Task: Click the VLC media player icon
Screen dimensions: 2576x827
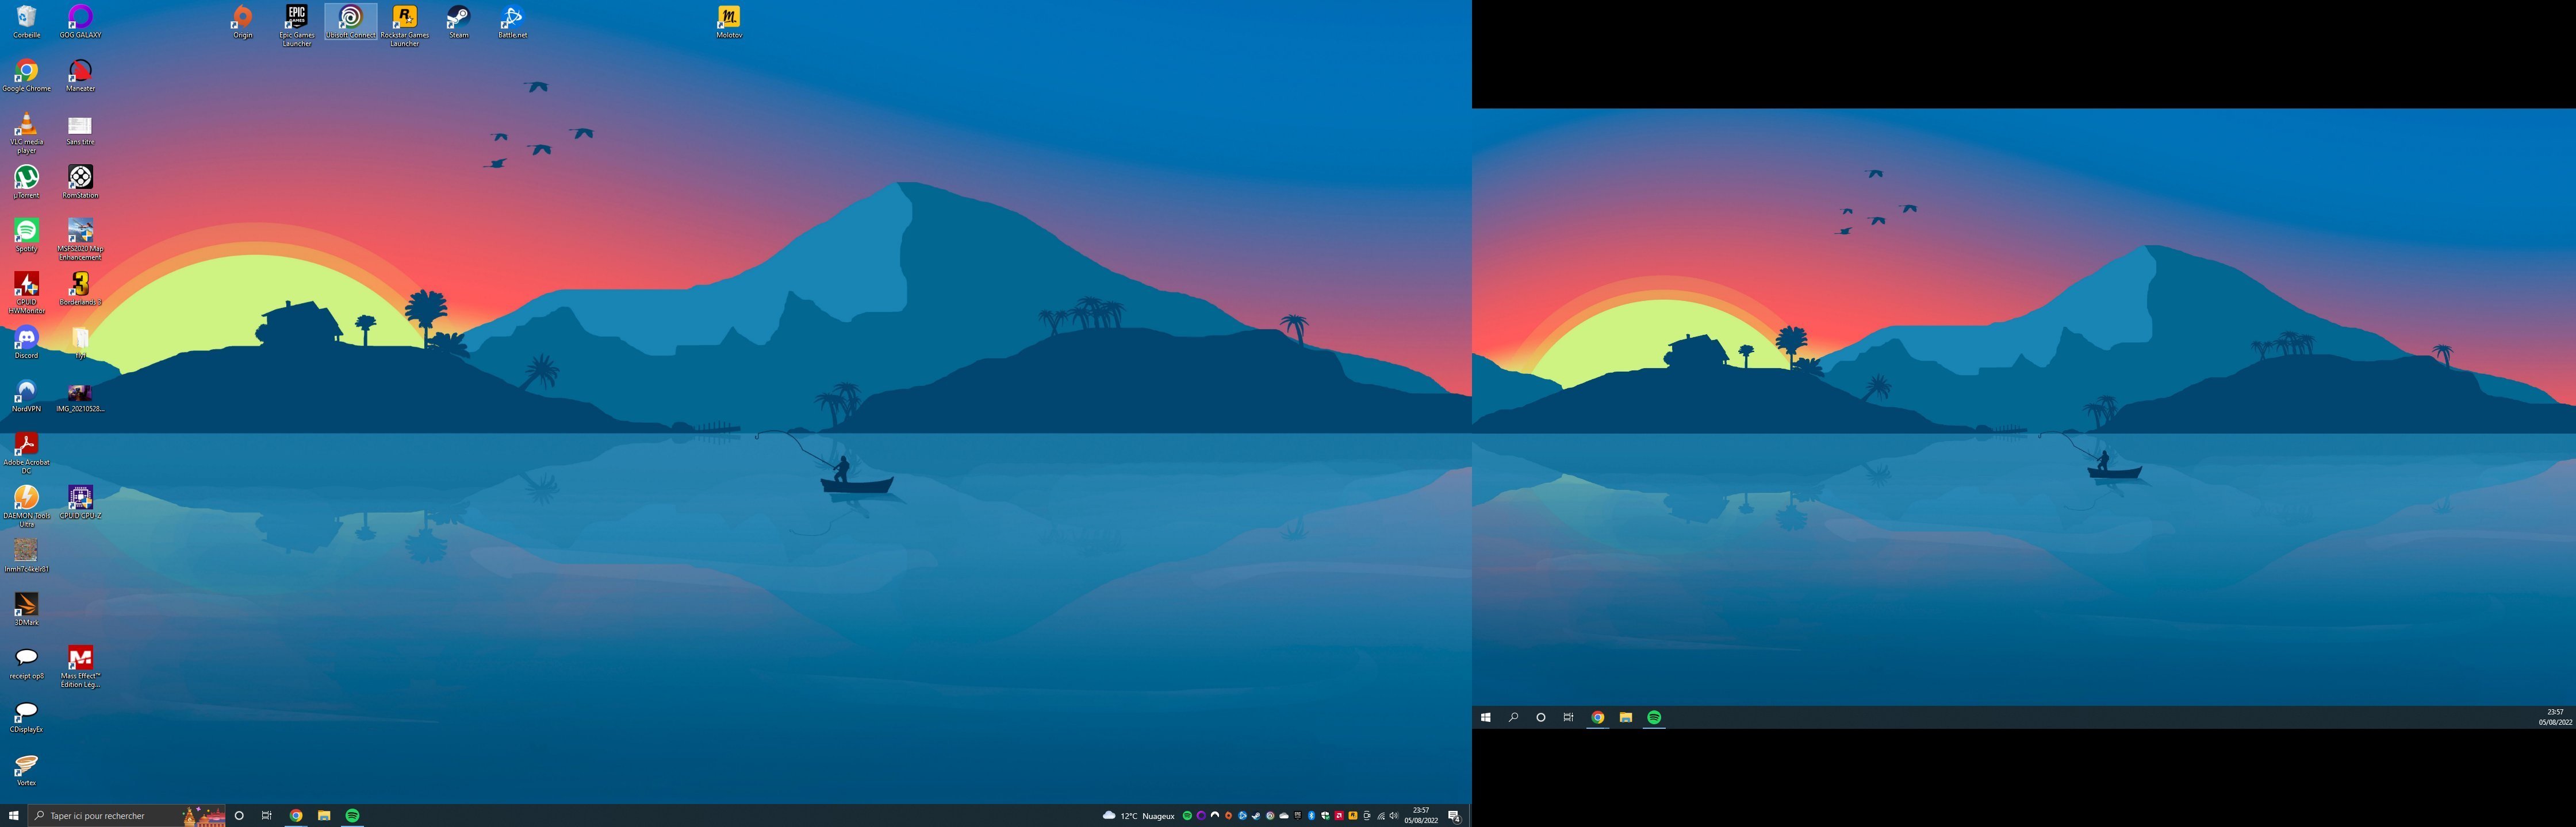Action: click(x=26, y=125)
